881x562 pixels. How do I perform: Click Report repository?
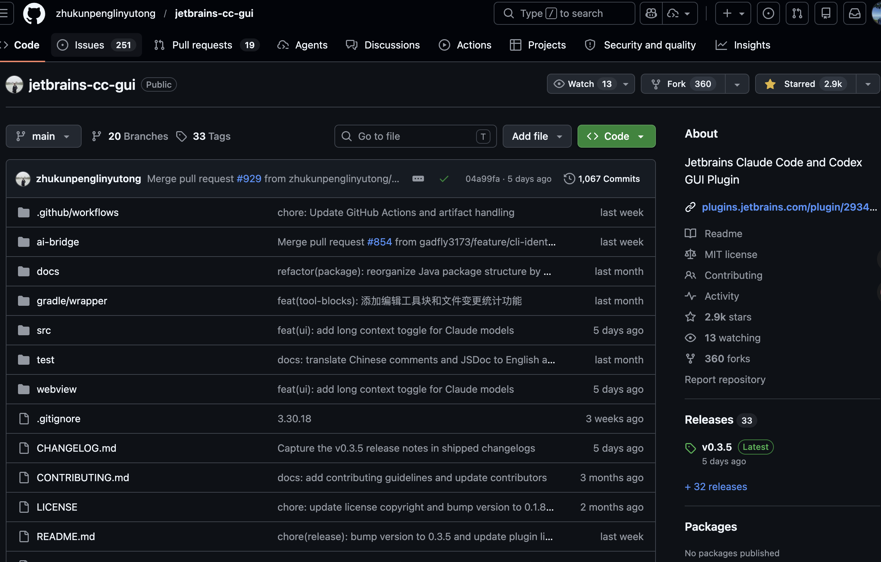725,379
